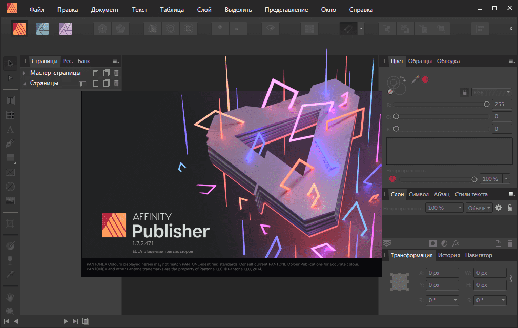Click the X position input field

click(442, 273)
